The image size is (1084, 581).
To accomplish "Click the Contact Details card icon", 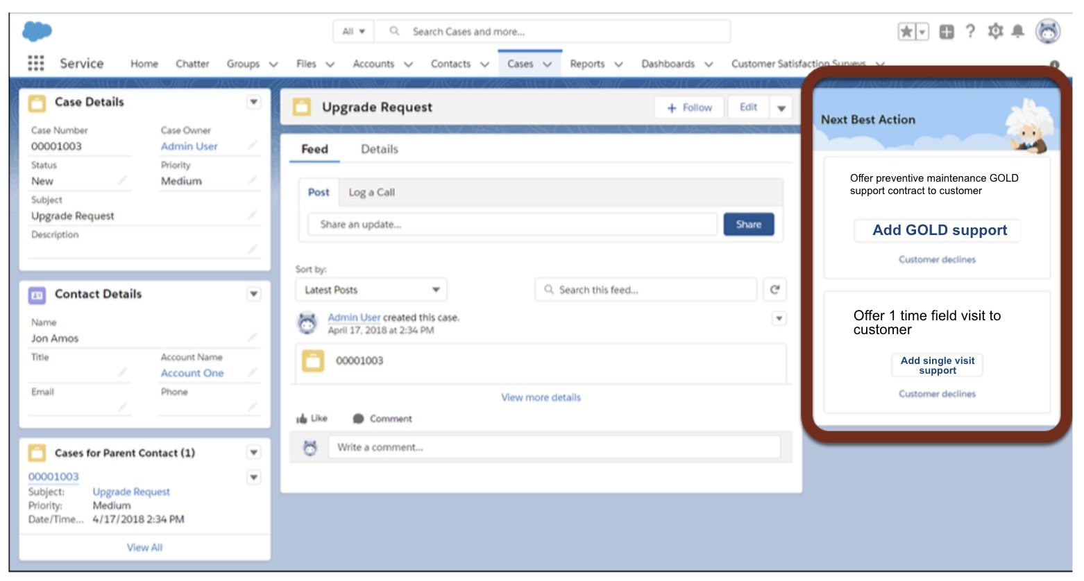I will [x=37, y=295].
